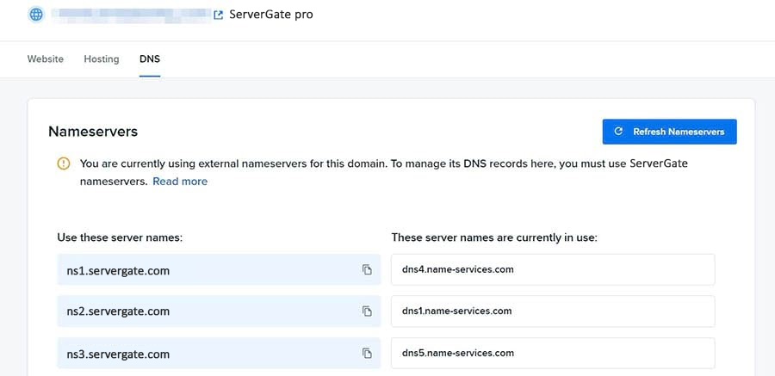Copy ns1.servergate.com using its copy icon
Viewport: 775px width, 376px height.
pyautogui.click(x=367, y=270)
